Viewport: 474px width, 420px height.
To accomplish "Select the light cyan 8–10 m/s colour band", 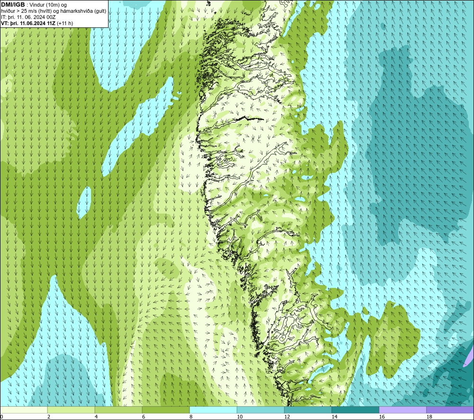I will click(x=213, y=410).
